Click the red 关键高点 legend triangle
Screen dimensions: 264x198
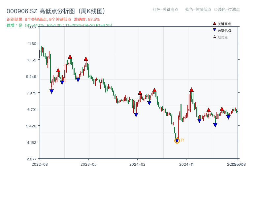coord(214,23)
